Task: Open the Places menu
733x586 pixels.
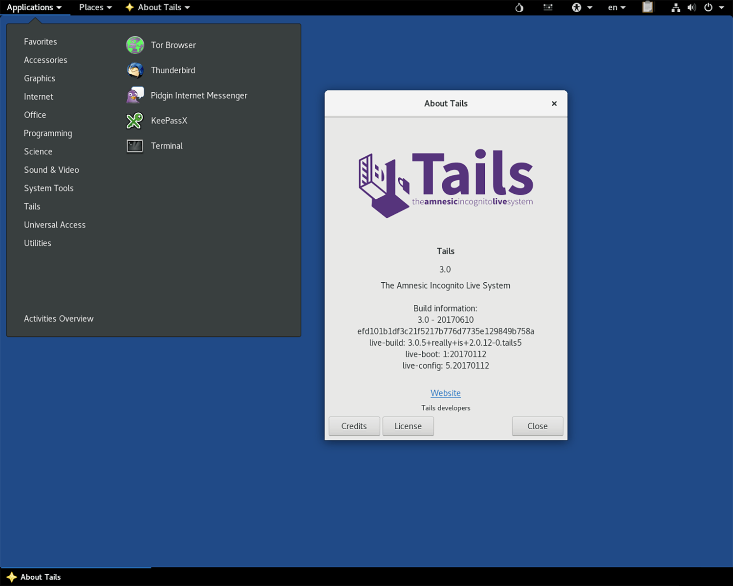Action: (x=95, y=7)
